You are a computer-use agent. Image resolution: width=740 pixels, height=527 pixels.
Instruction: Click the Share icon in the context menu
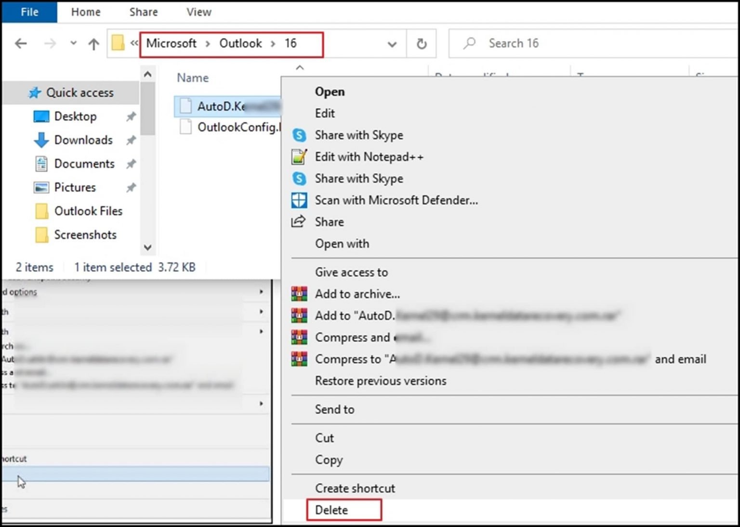pos(299,221)
